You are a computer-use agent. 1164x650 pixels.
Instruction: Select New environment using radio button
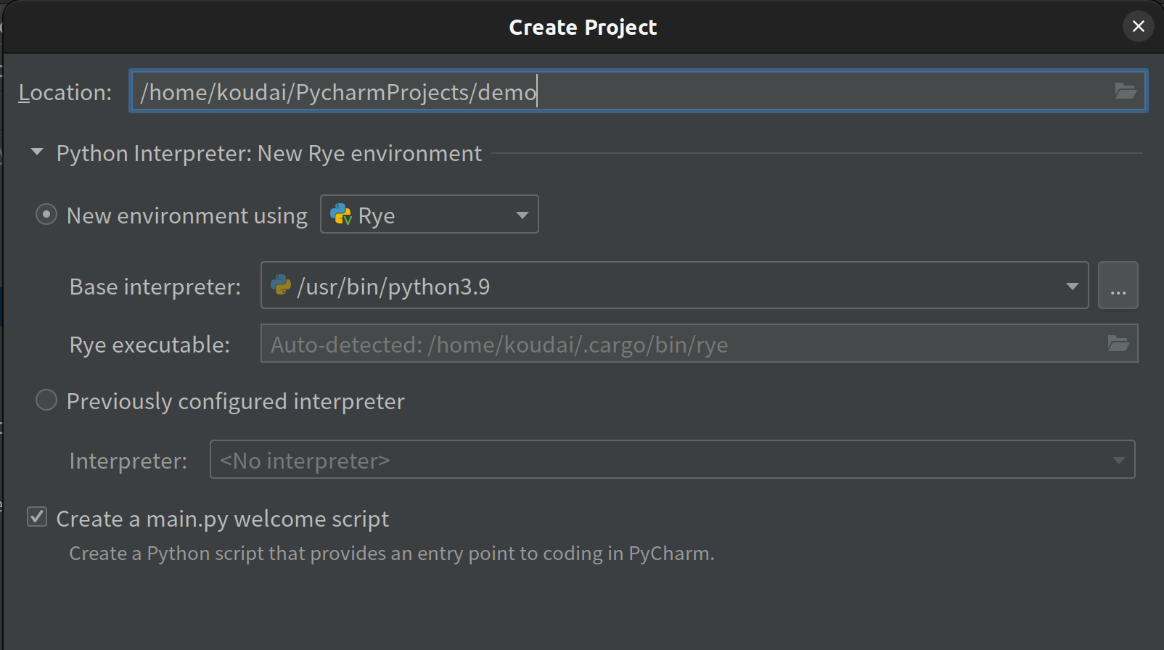point(46,215)
